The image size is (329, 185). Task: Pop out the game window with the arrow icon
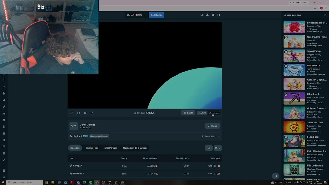click(x=92, y=113)
